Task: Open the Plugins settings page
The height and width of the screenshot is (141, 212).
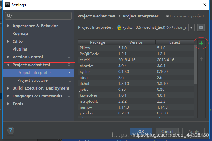Action: point(20,49)
